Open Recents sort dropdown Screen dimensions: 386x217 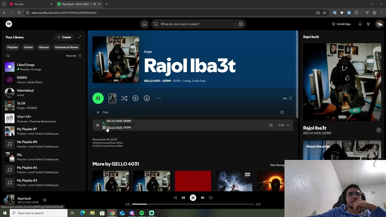coord(74,56)
